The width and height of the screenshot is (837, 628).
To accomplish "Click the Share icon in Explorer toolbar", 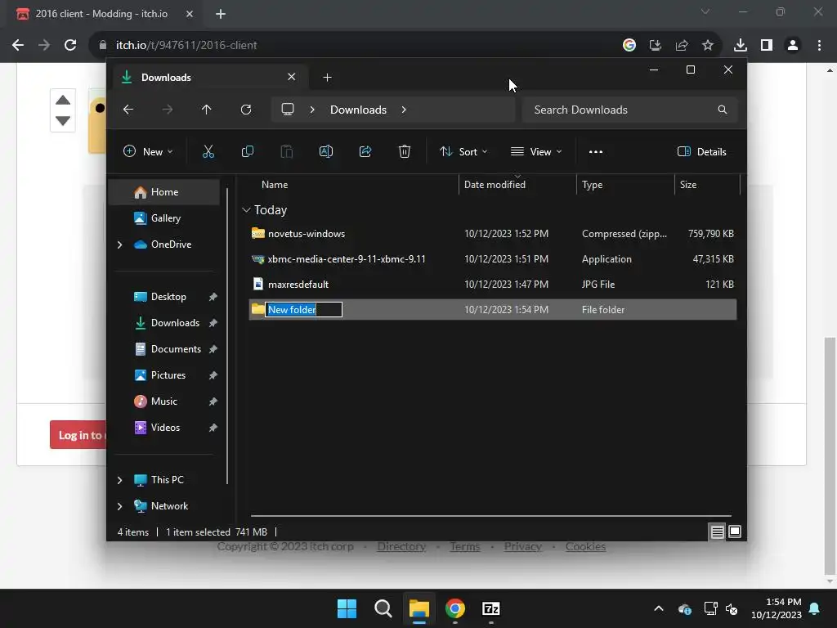I will pos(365,151).
